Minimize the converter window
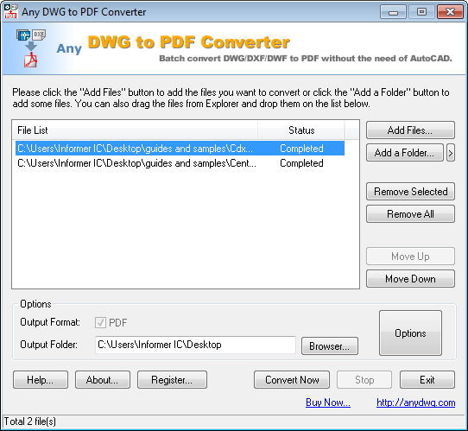468x431 pixels. [393, 12]
